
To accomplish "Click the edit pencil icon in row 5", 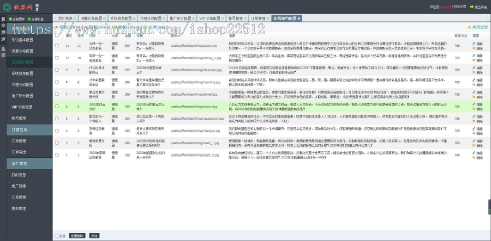I will tap(474, 116).
